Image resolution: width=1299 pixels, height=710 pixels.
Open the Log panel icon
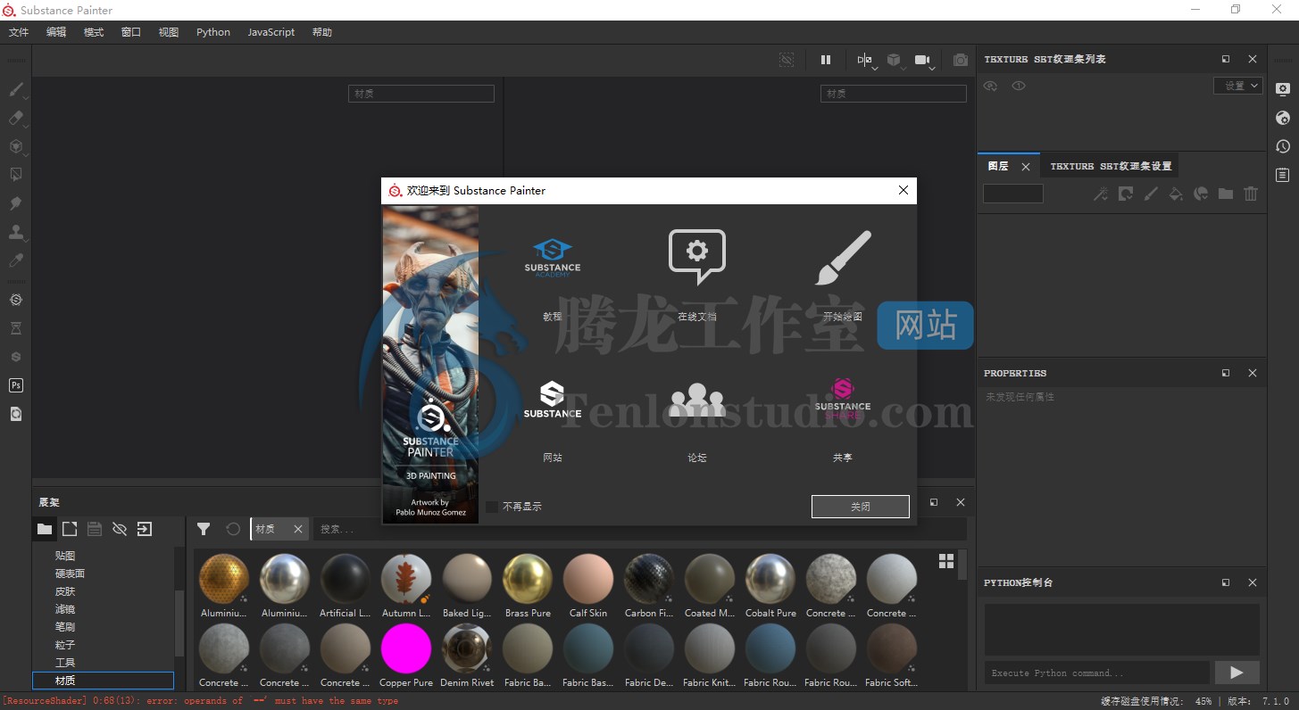(x=1283, y=174)
